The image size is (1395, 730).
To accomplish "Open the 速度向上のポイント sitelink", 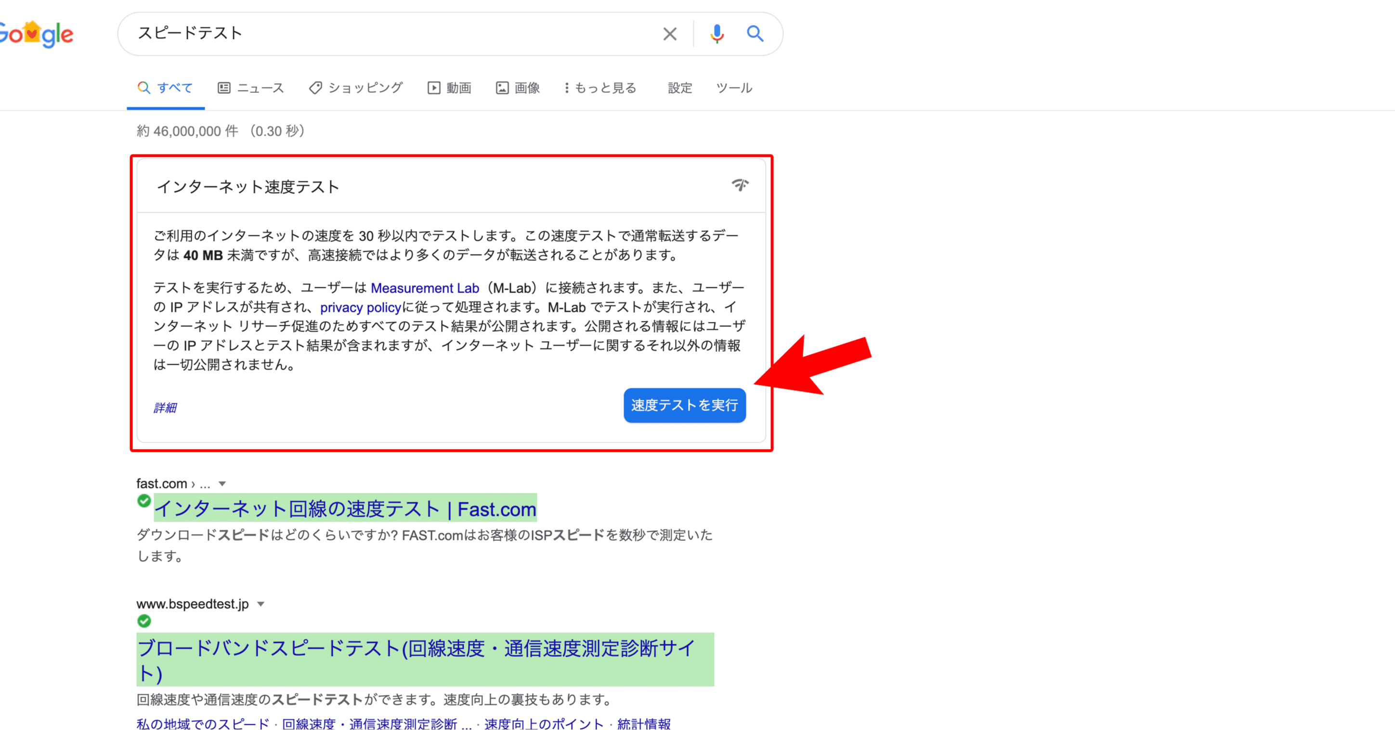I will coord(544,724).
